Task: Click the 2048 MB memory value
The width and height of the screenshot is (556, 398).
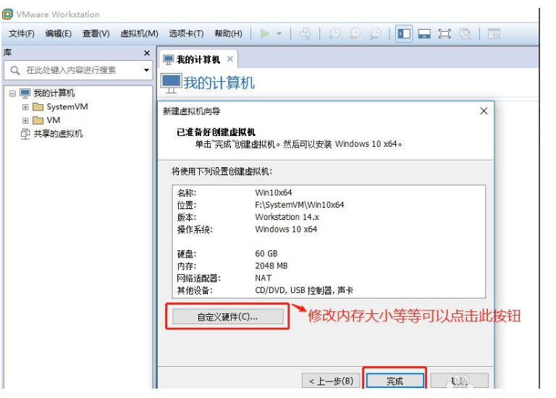Action: point(271,266)
